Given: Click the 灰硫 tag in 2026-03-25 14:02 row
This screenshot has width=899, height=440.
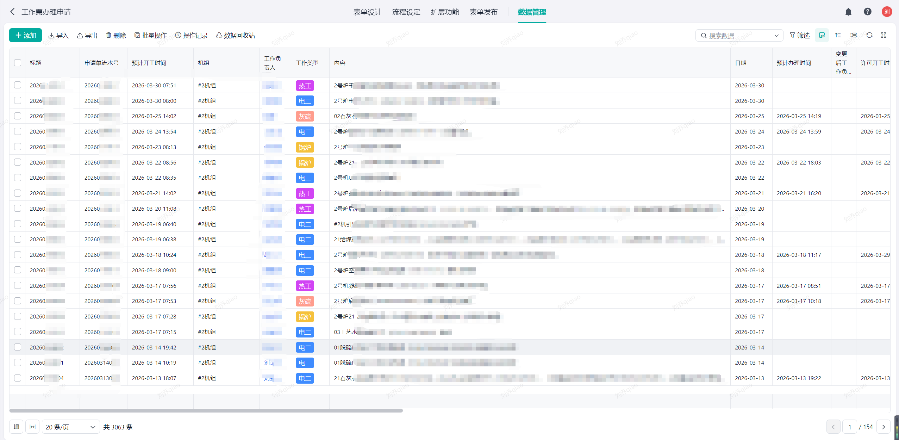Looking at the screenshot, I should [x=305, y=116].
